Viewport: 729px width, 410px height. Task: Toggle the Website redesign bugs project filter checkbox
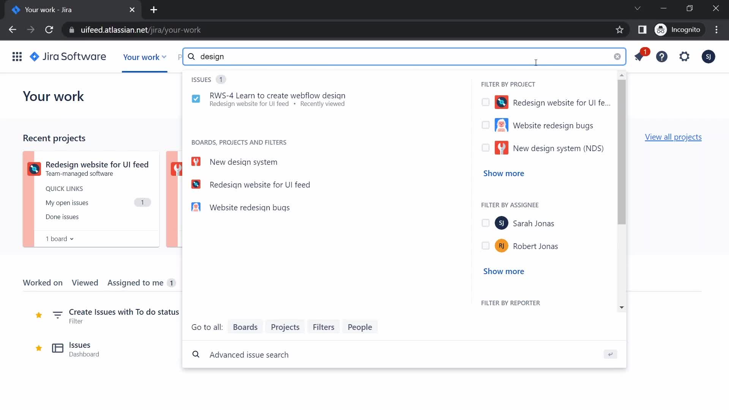(x=486, y=125)
